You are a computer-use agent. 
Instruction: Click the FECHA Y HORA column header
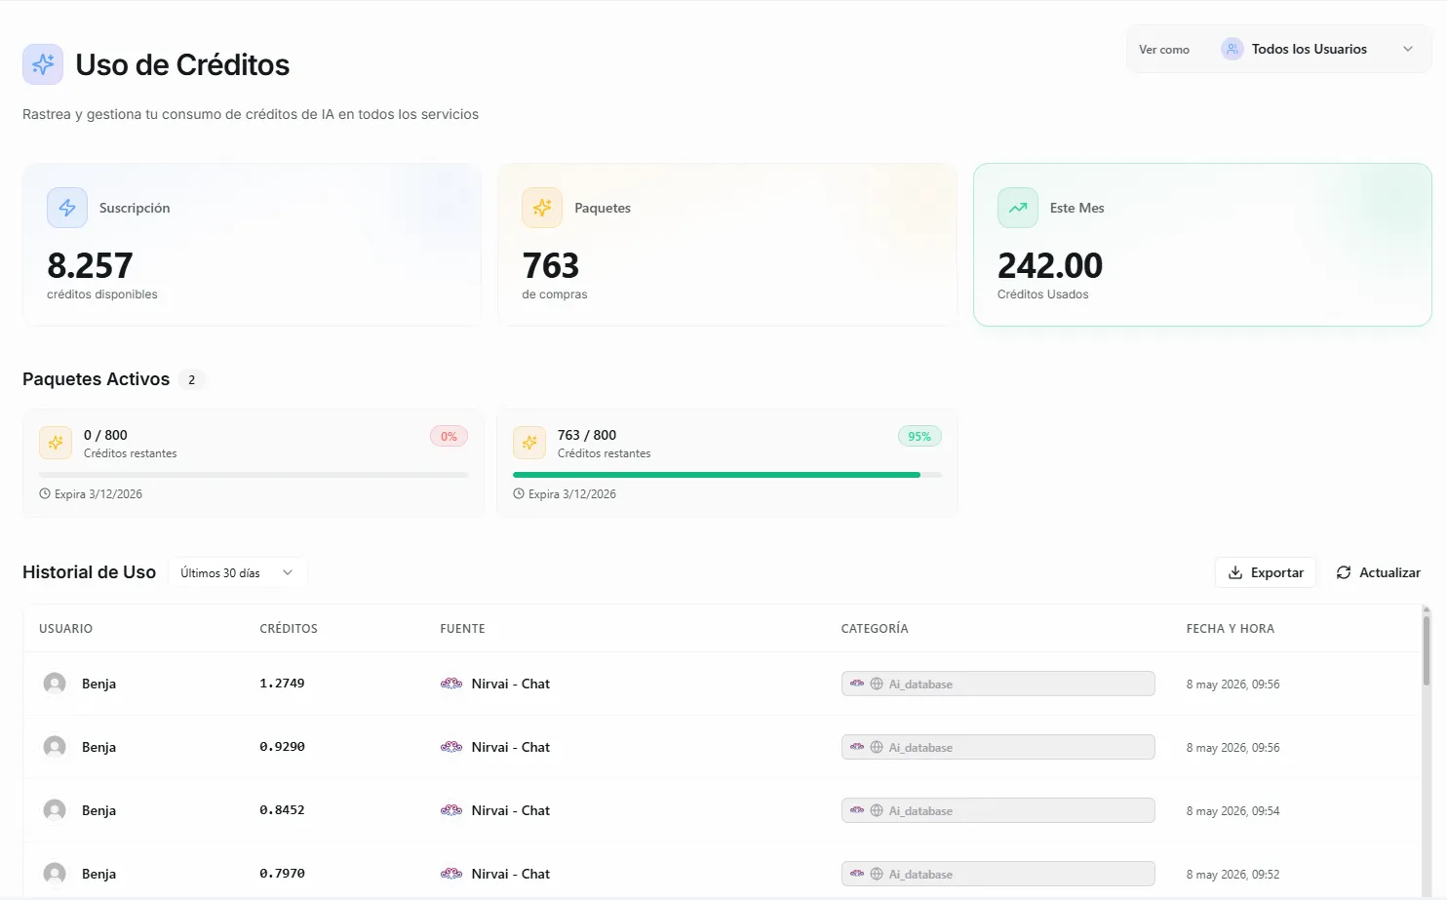click(x=1231, y=629)
